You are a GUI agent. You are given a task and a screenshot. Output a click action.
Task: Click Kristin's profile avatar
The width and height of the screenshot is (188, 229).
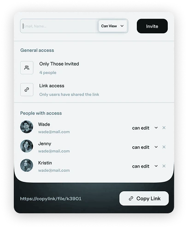27,165
